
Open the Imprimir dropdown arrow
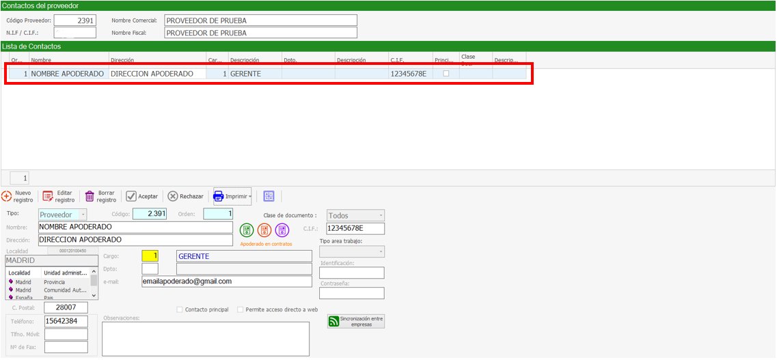point(249,197)
